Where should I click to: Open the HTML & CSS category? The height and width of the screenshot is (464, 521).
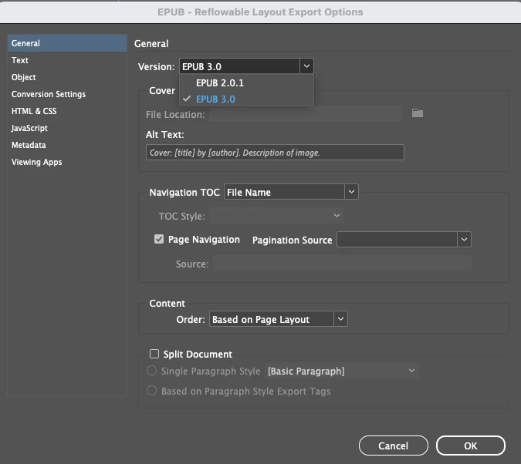point(67,111)
